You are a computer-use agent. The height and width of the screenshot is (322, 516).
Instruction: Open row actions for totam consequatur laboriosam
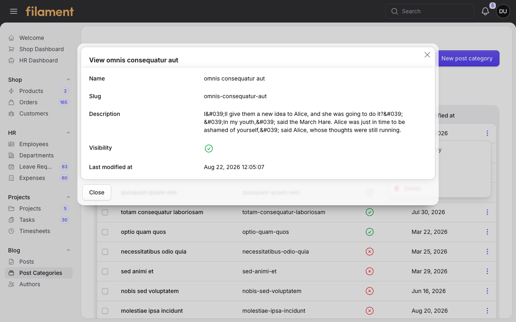487,212
